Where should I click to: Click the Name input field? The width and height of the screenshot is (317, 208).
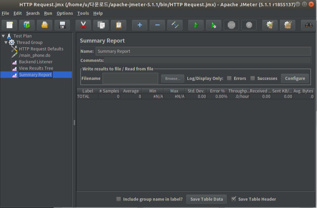[203, 51]
